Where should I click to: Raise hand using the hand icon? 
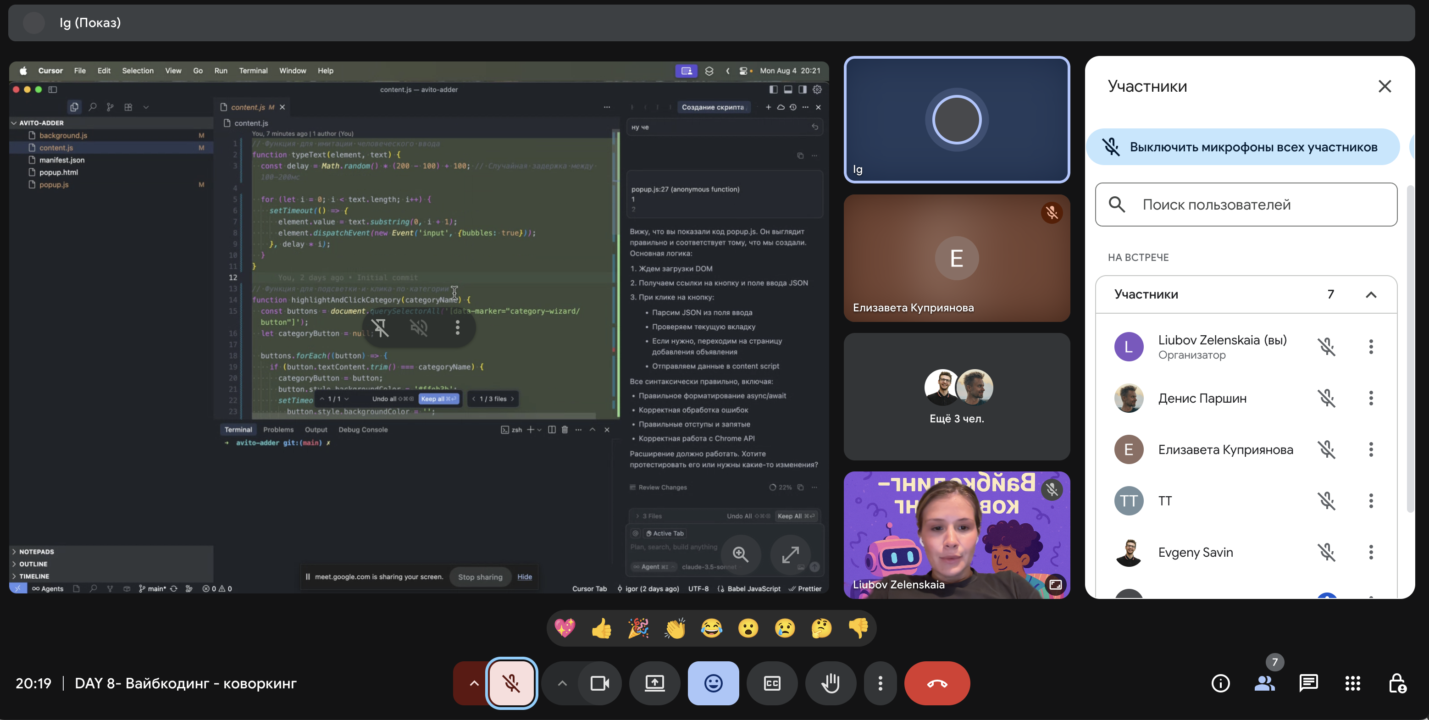pyautogui.click(x=831, y=683)
